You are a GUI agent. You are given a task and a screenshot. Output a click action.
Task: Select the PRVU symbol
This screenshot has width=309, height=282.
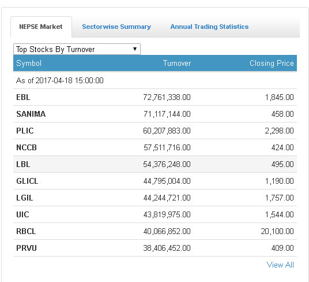tap(27, 248)
